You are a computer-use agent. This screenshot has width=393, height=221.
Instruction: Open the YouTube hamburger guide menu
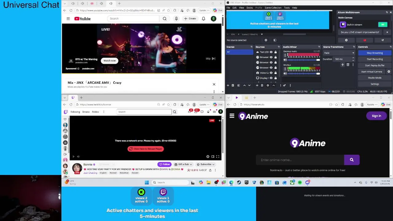pos(68,19)
